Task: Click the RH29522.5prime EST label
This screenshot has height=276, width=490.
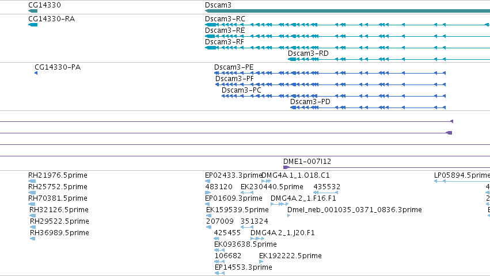Action: click(x=59, y=221)
